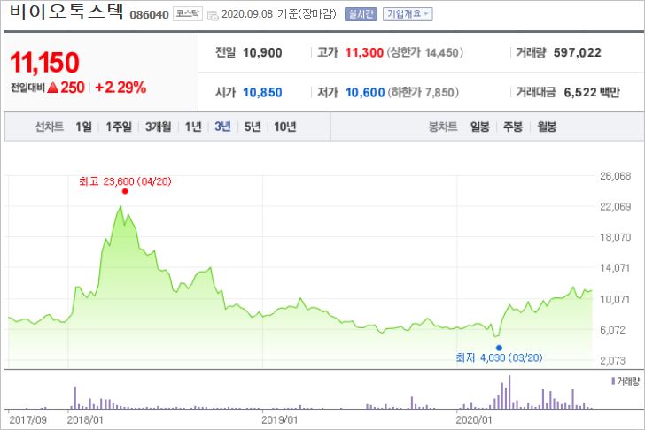Click the 고가 value 11,300
Image resolution: width=645 pixels, height=430 pixels.
pyautogui.click(x=364, y=52)
